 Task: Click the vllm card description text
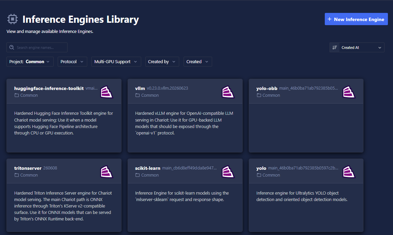[x=184, y=123]
